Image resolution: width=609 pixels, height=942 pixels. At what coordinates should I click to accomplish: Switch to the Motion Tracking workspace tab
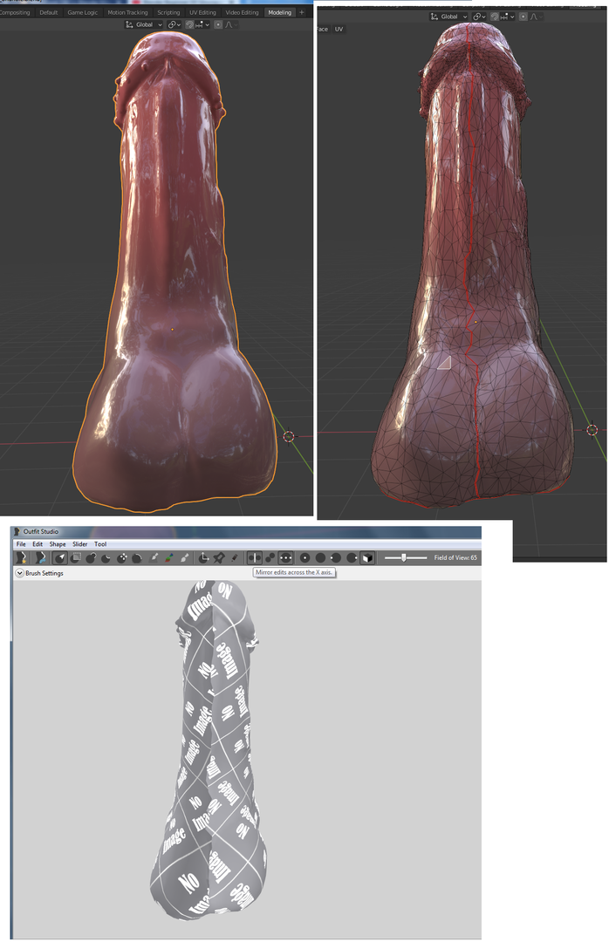click(127, 12)
